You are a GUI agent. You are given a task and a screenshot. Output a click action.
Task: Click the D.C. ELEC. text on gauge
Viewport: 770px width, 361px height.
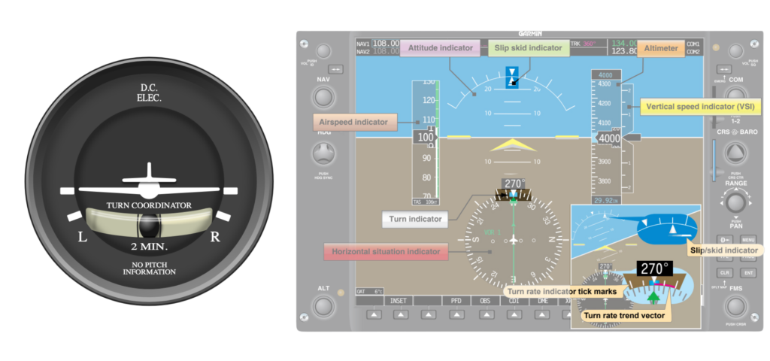point(150,93)
